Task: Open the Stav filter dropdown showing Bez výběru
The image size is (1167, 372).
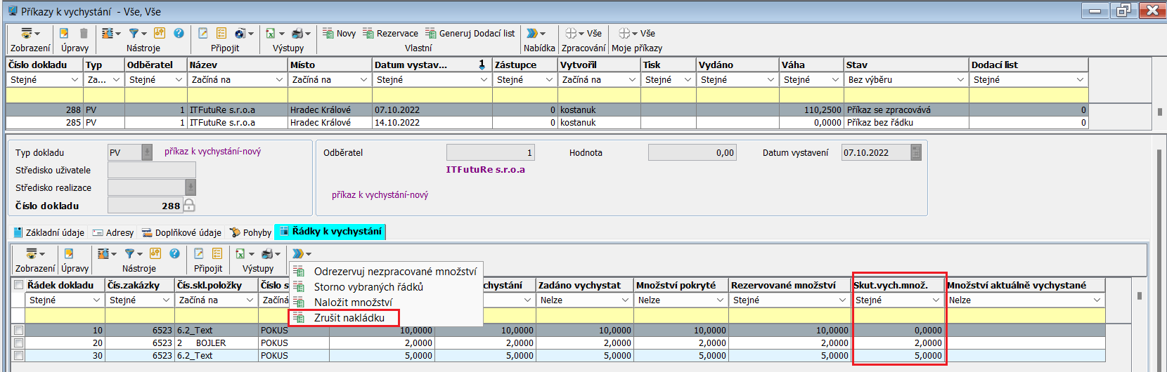Action: [x=960, y=80]
